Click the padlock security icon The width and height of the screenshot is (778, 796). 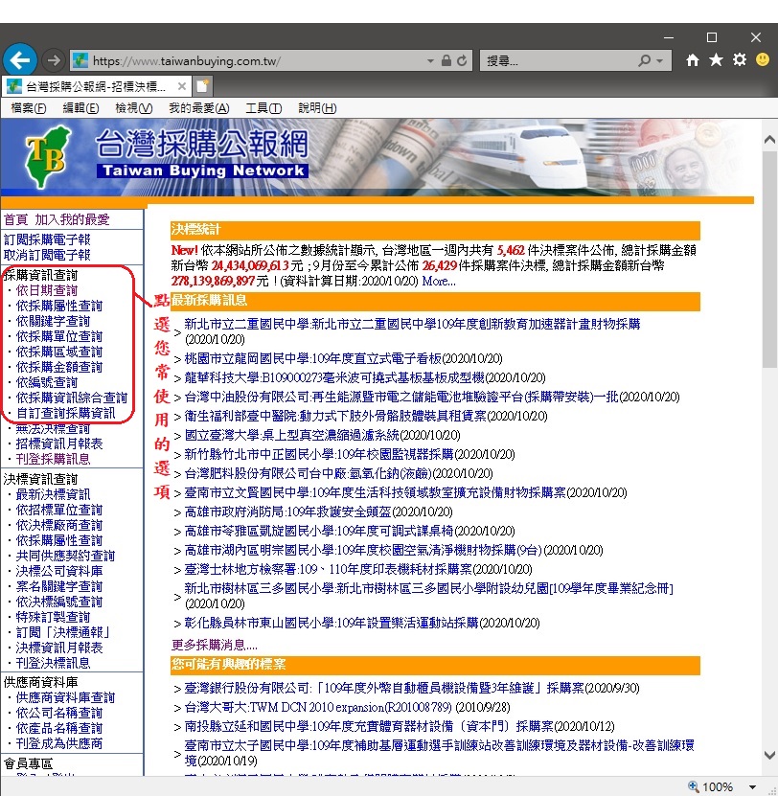[x=446, y=61]
